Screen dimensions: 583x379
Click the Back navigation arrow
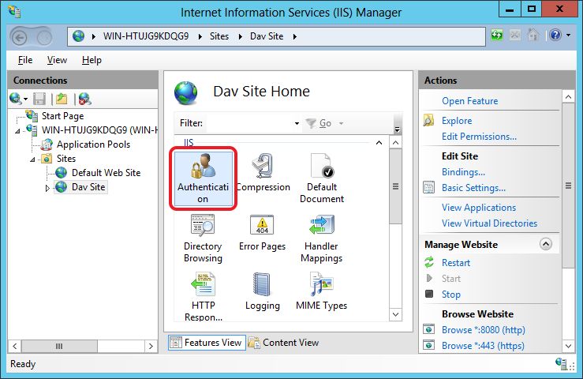coord(20,37)
